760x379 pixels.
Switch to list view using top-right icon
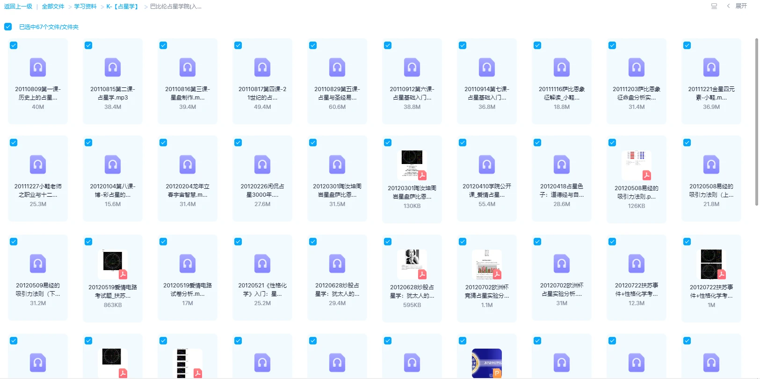[714, 6]
